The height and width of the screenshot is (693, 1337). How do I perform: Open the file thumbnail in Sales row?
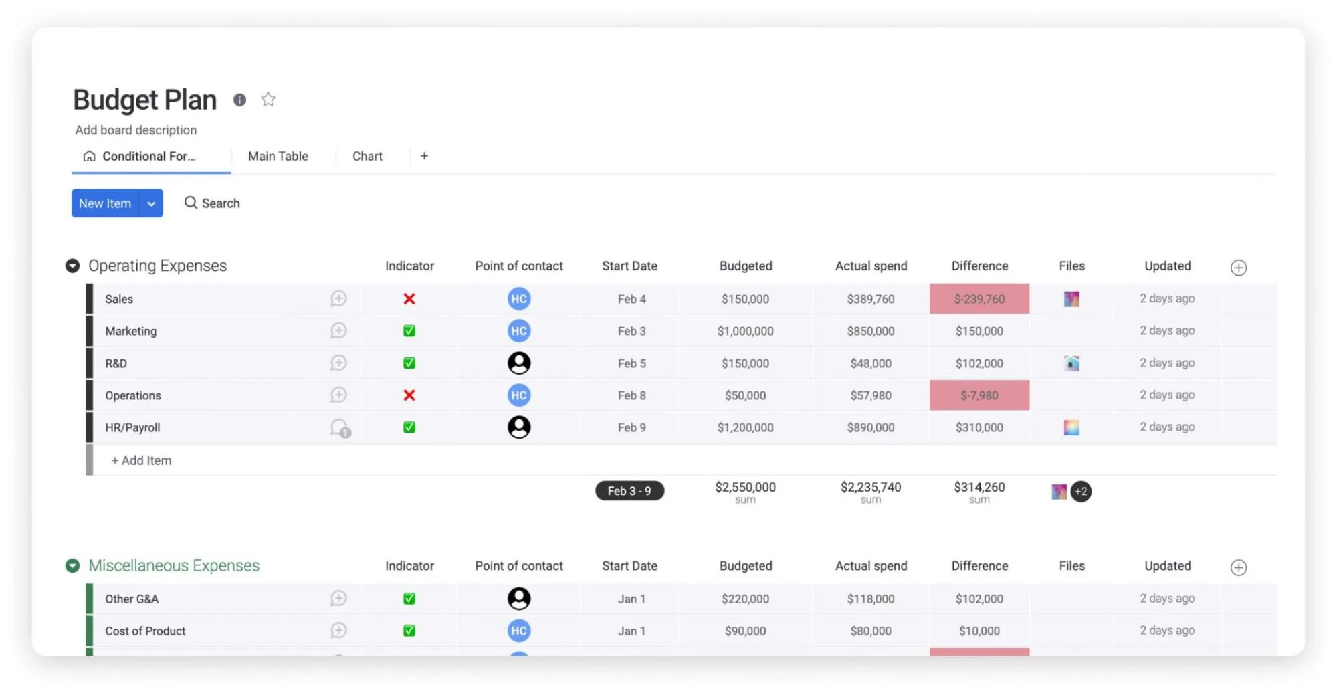point(1071,299)
